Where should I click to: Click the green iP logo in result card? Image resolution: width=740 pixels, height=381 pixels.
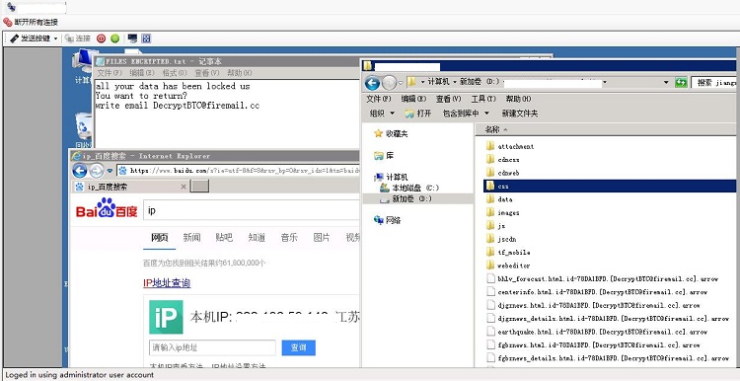point(166,317)
